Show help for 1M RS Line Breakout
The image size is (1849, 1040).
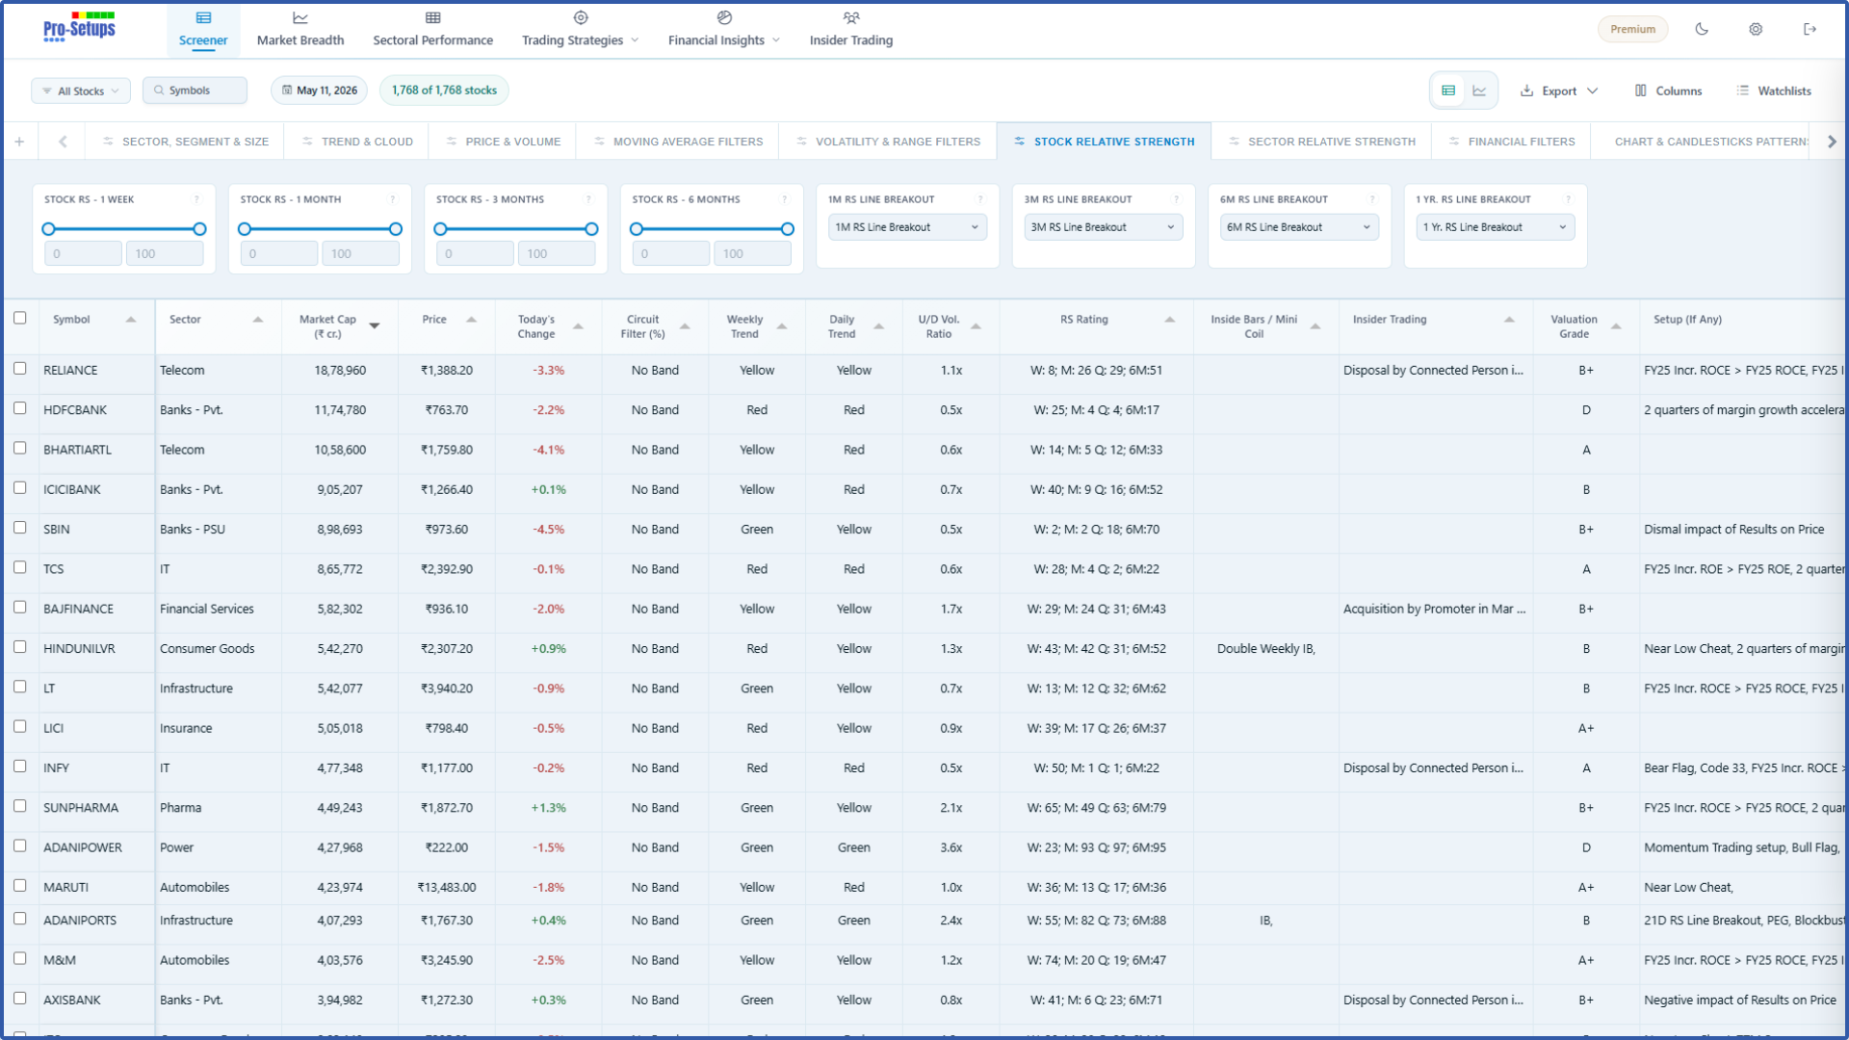[x=980, y=199]
